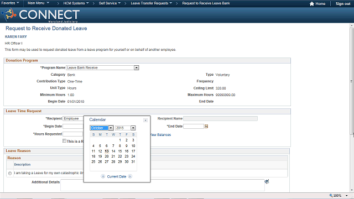
Task: Select October 31 in calendar
Action: tap(133, 162)
